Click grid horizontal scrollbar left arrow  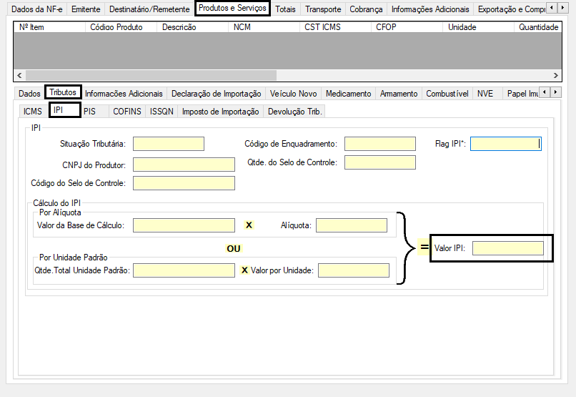19,75
